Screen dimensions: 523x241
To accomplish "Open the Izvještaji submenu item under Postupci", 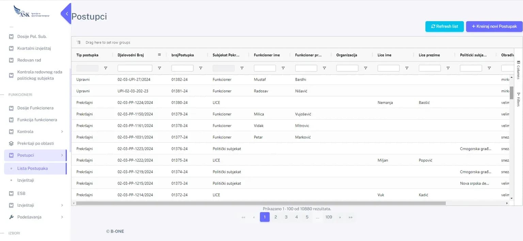I will [26, 180].
